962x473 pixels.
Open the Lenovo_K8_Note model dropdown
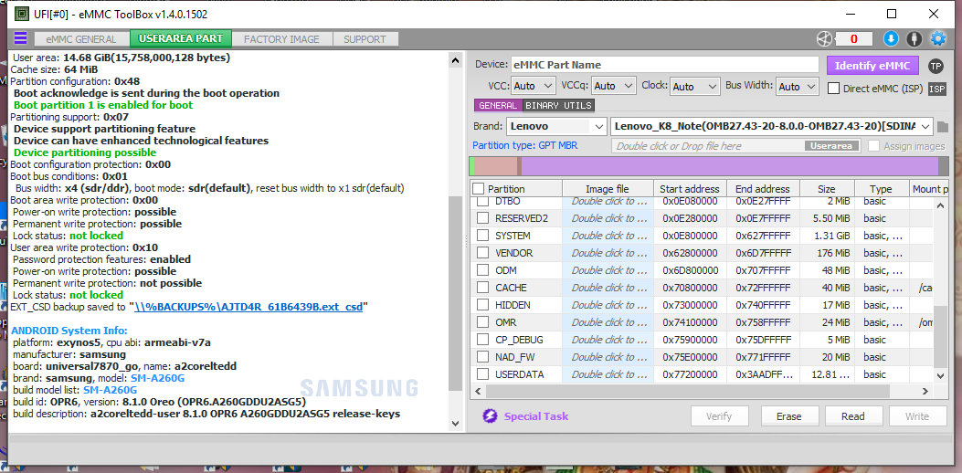click(x=772, y=127)
